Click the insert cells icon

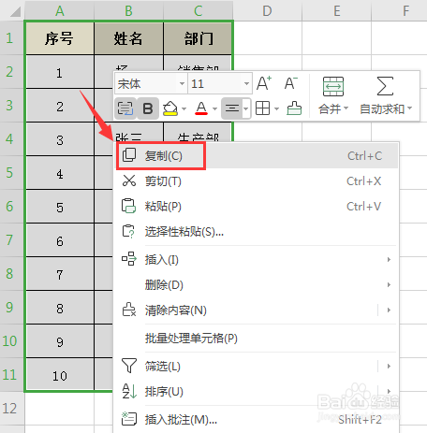129,259
